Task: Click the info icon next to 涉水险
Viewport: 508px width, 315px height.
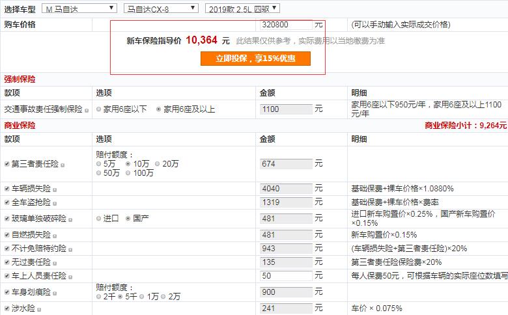Action: point(39,310)
